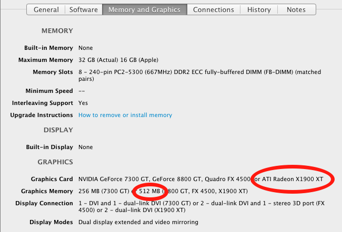Select the Interleaving Support label
Viewport: 342px width, 232px height.
pyautogui.click(x=43, y=103)
